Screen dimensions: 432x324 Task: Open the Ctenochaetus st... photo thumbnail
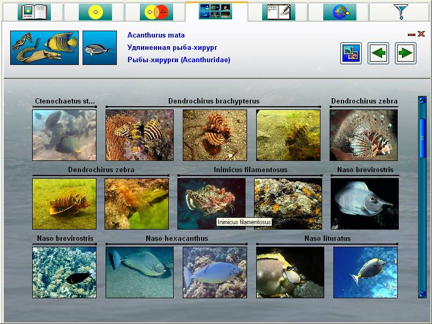(x=64, y=135)
